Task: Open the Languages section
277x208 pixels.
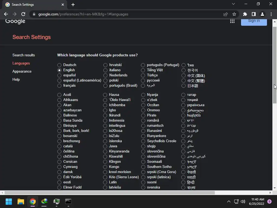Action: pyautogui.click(x=21, y=63)
